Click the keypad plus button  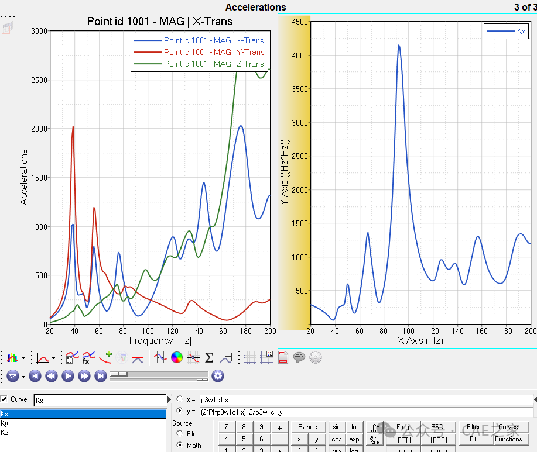click(279, 427)
